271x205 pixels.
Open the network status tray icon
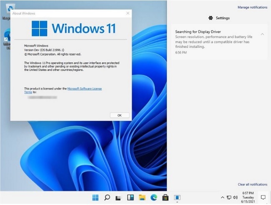[x=229, y=197]
